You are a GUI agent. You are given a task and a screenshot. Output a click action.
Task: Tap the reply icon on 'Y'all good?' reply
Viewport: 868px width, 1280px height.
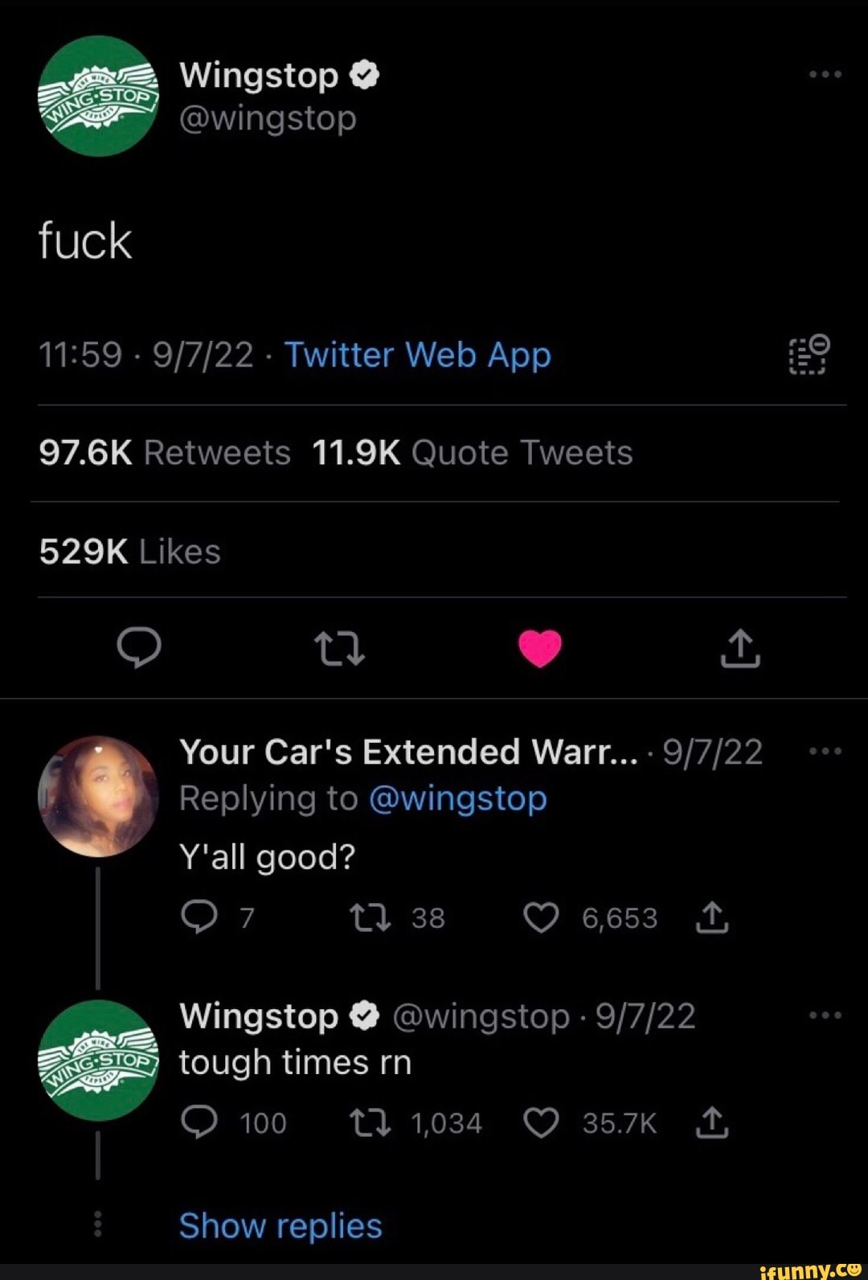199,915
